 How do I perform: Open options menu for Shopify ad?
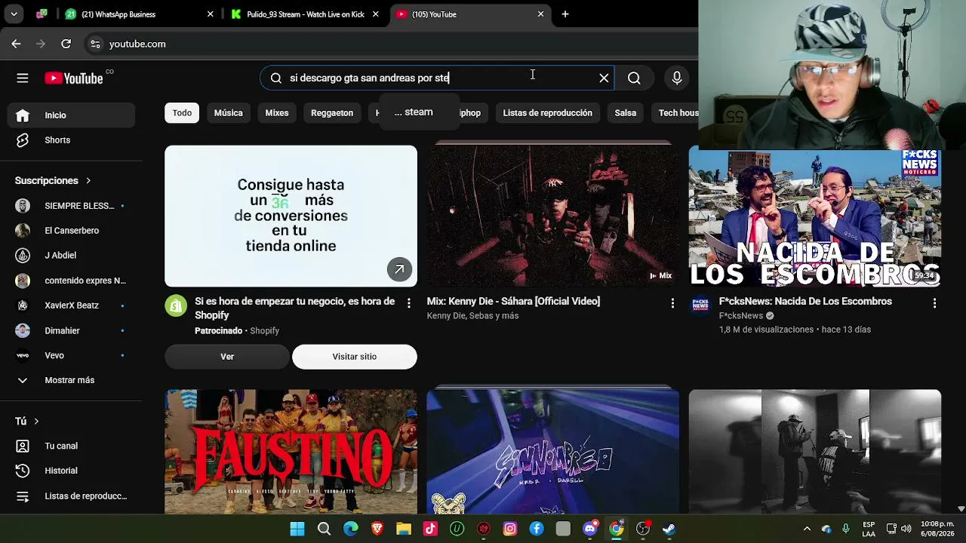pyautogui.click(x=409, y=303)
